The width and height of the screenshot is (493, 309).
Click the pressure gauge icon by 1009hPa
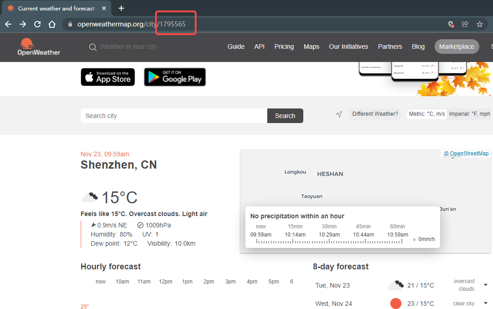140,225
